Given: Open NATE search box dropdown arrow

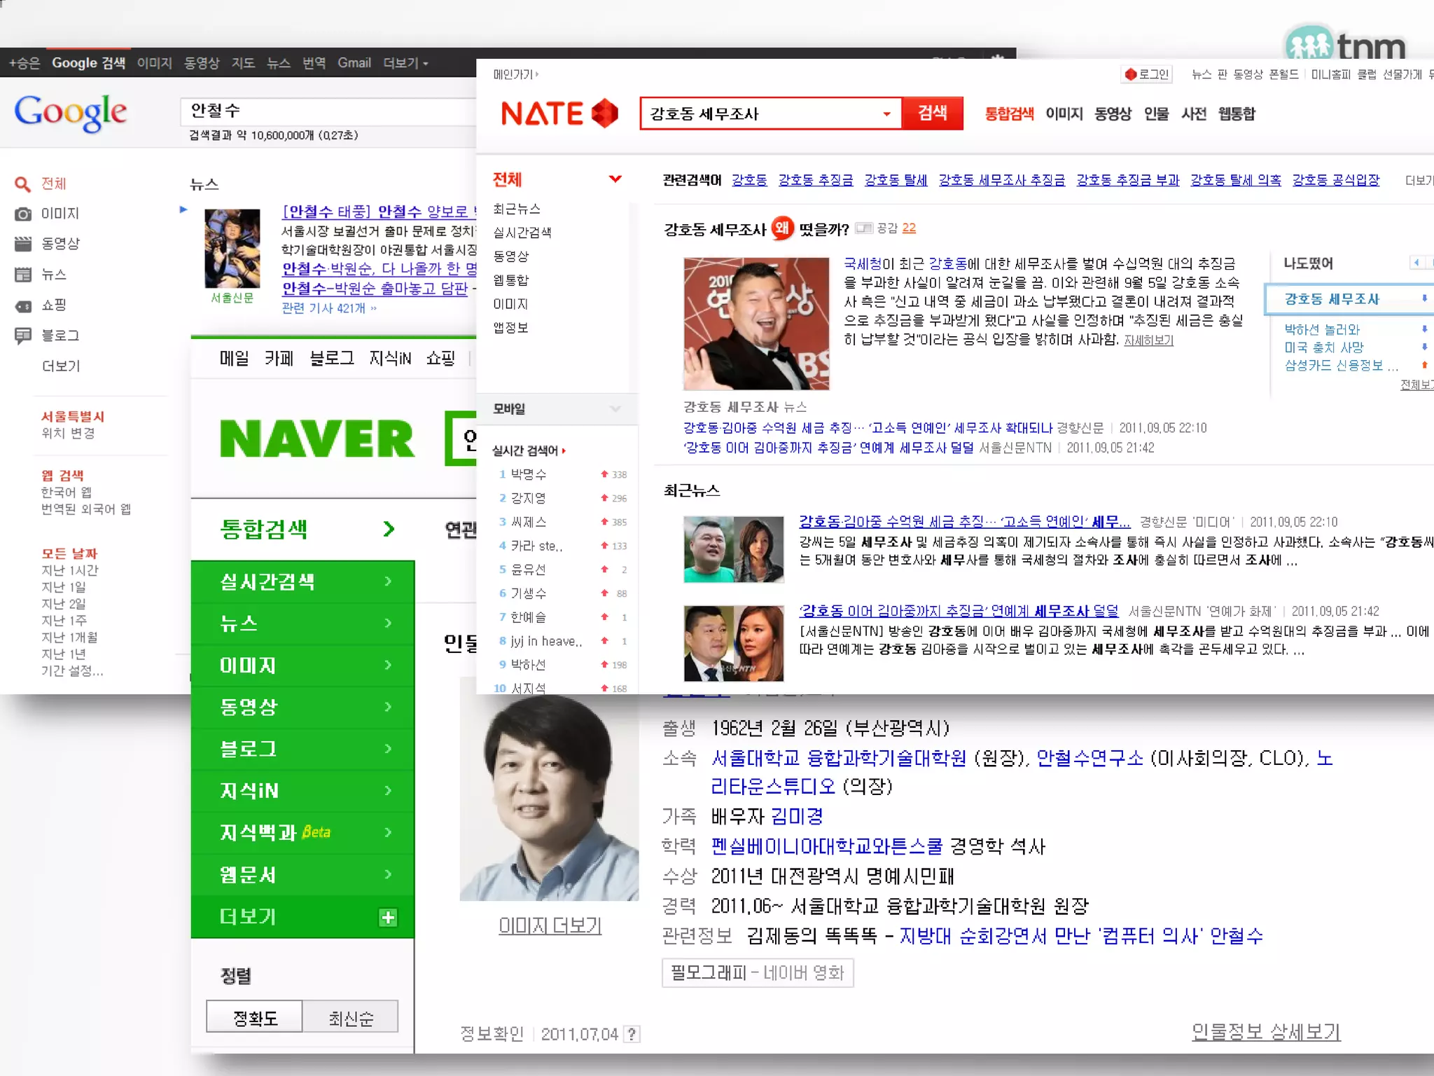Looking at the screenshot, I should [886, 114].
